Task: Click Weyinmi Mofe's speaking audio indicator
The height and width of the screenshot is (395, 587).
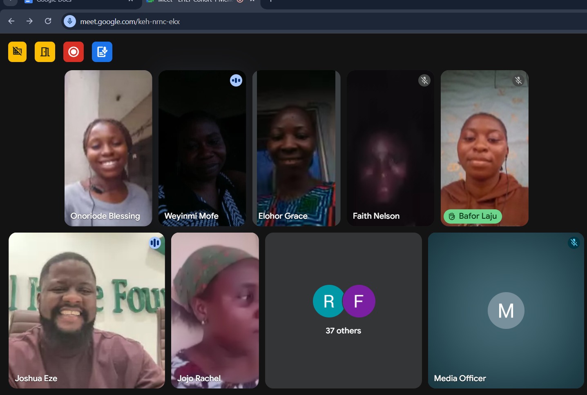Action: (236, 80)
